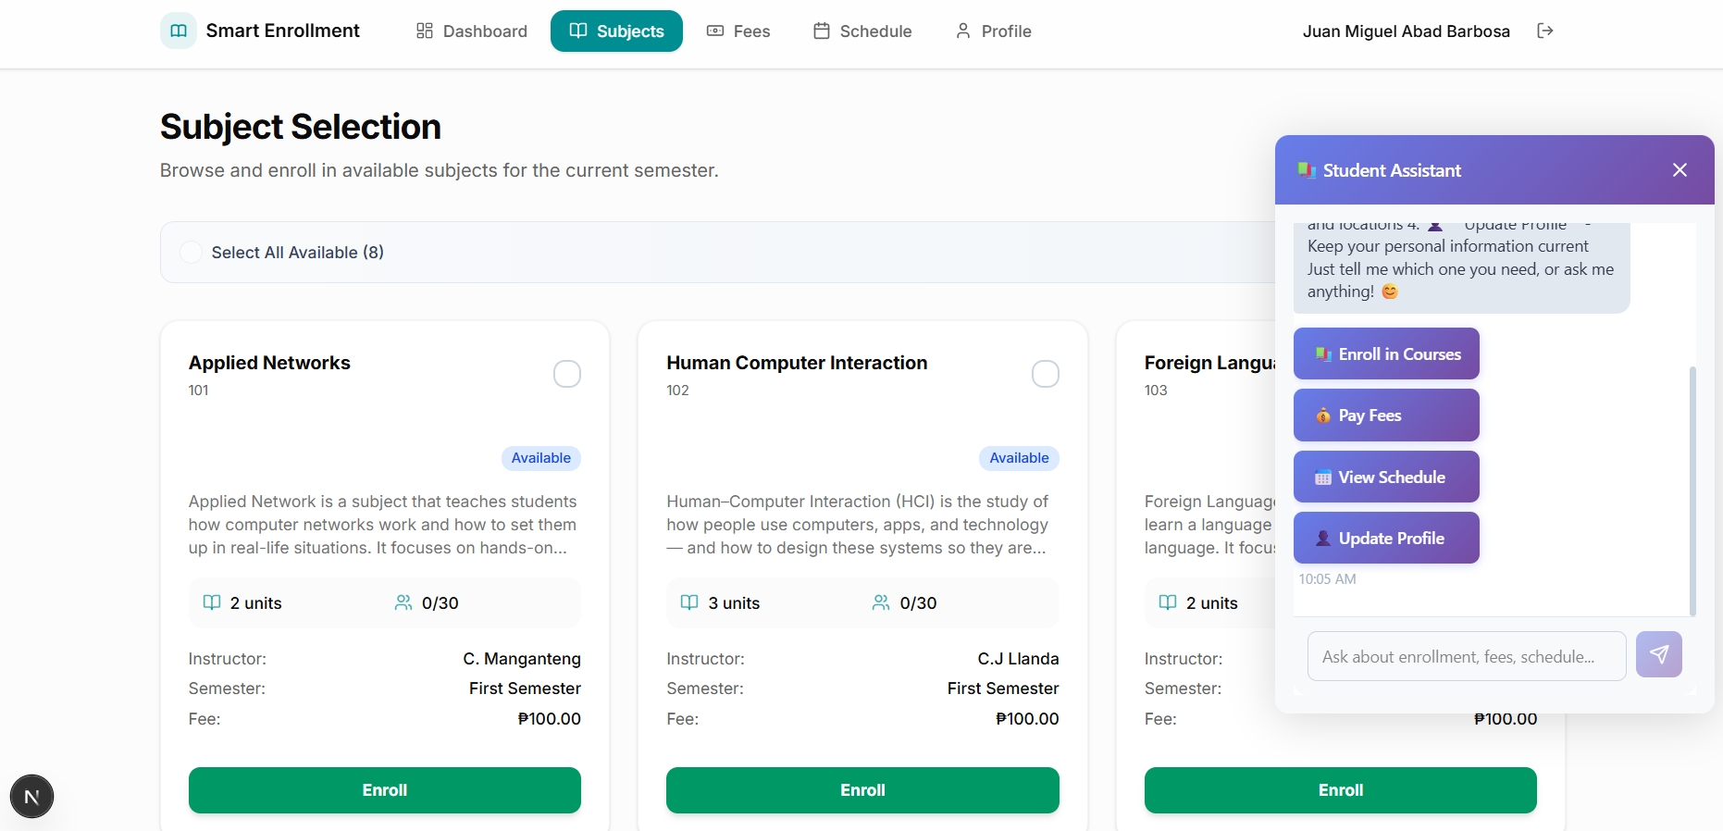1723x831 pixels.
Task: Close the Student Assistant panel
Action: point(1680,169)
